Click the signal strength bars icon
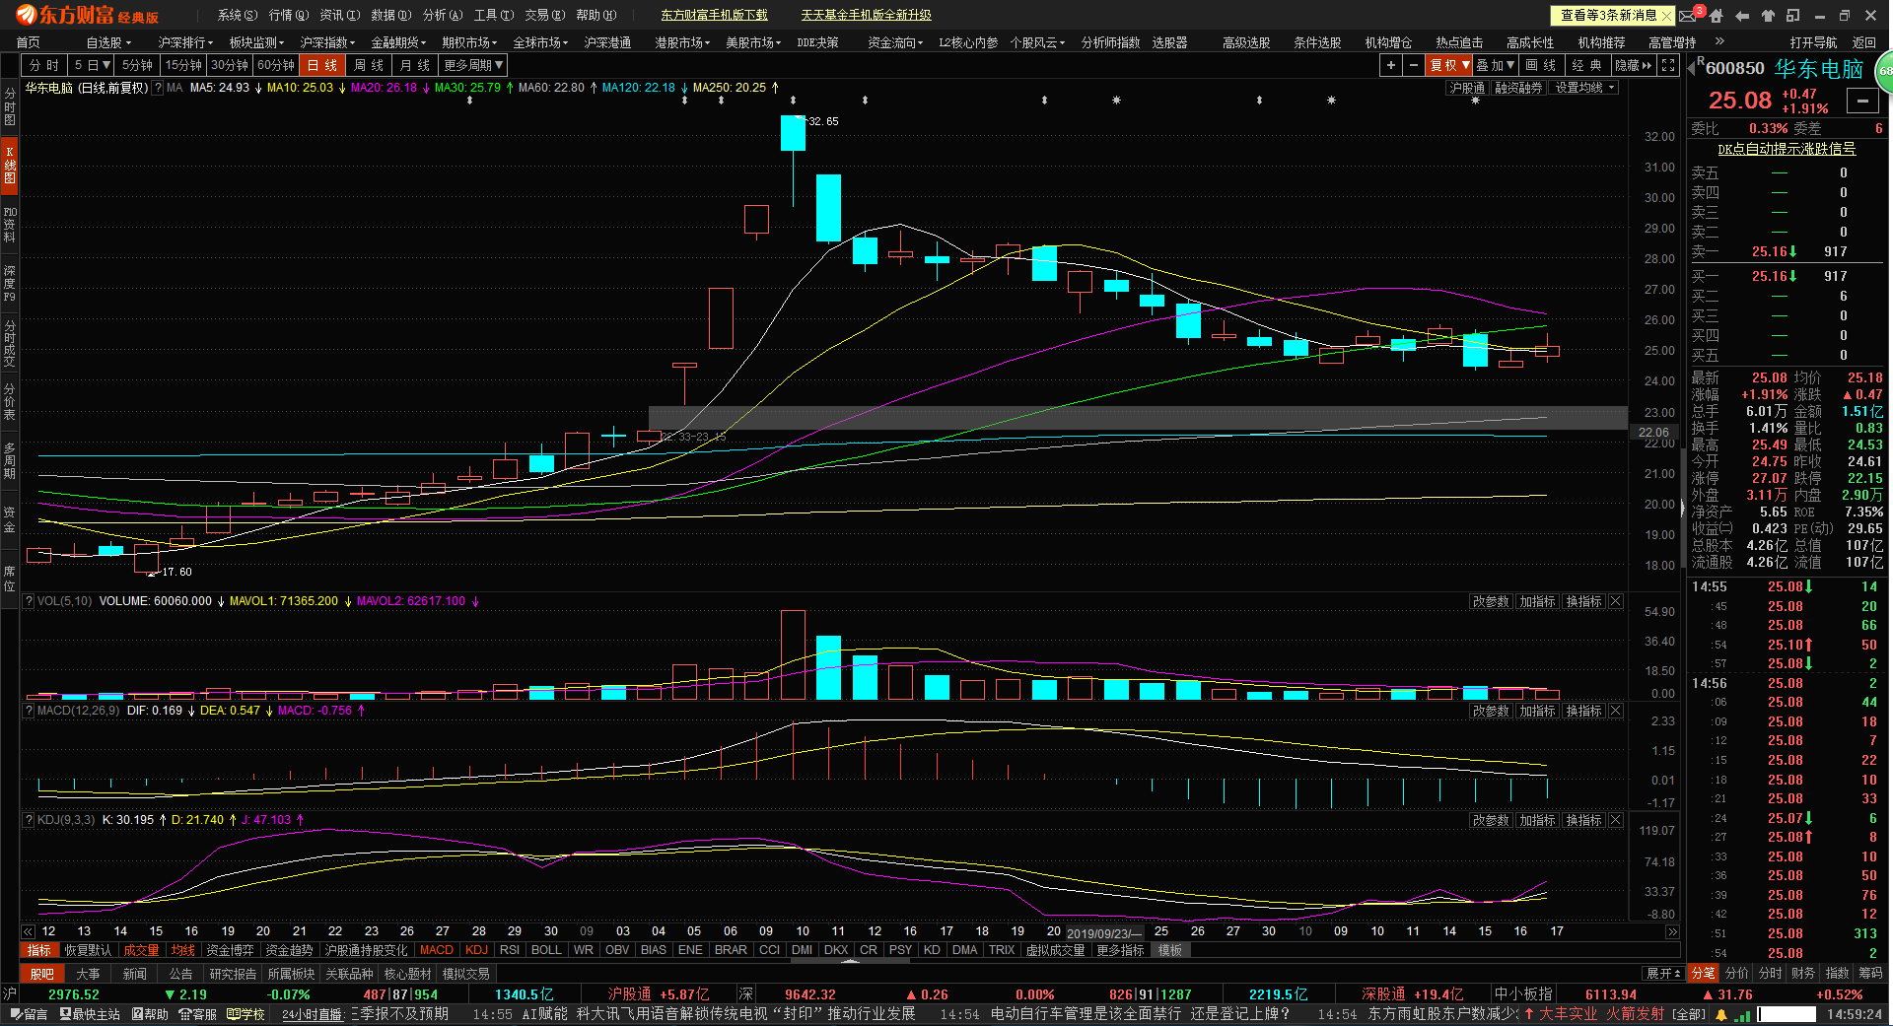1893x1026 pixels. click(x=1743, y=1014)
